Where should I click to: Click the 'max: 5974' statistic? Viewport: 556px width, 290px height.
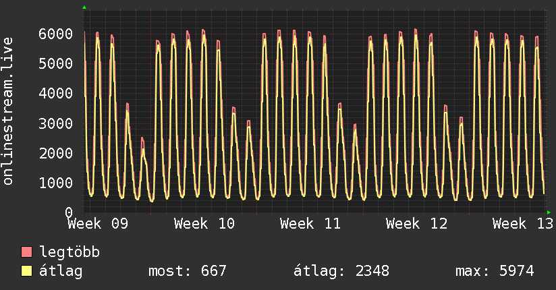point(495,271)
